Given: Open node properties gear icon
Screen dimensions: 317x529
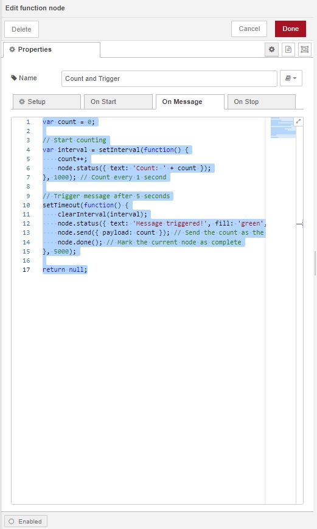Looking at the screenshot, I should [271, 50].
